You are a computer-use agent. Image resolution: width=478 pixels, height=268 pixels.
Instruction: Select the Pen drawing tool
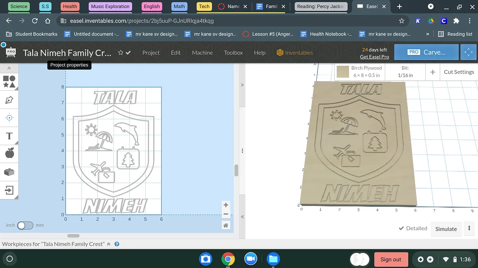(9, 100)
